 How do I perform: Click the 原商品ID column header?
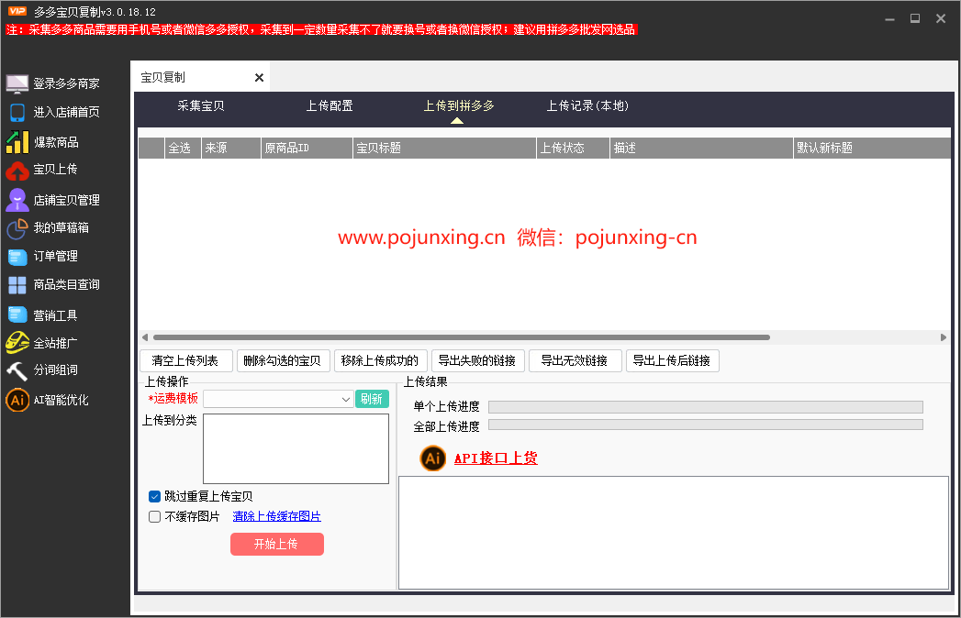click(307, 149)
